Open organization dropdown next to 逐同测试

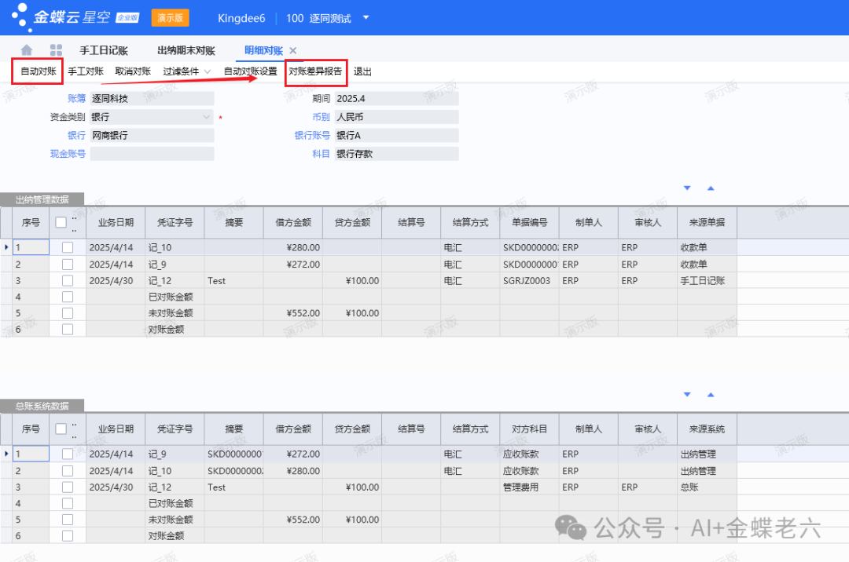366,17
